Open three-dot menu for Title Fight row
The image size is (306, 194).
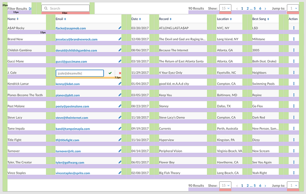coord(294,140)
